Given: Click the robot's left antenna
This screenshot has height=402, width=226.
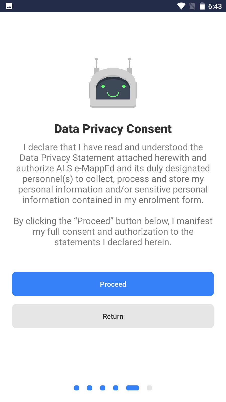Looking at the screenshot, I should point(96,64).
